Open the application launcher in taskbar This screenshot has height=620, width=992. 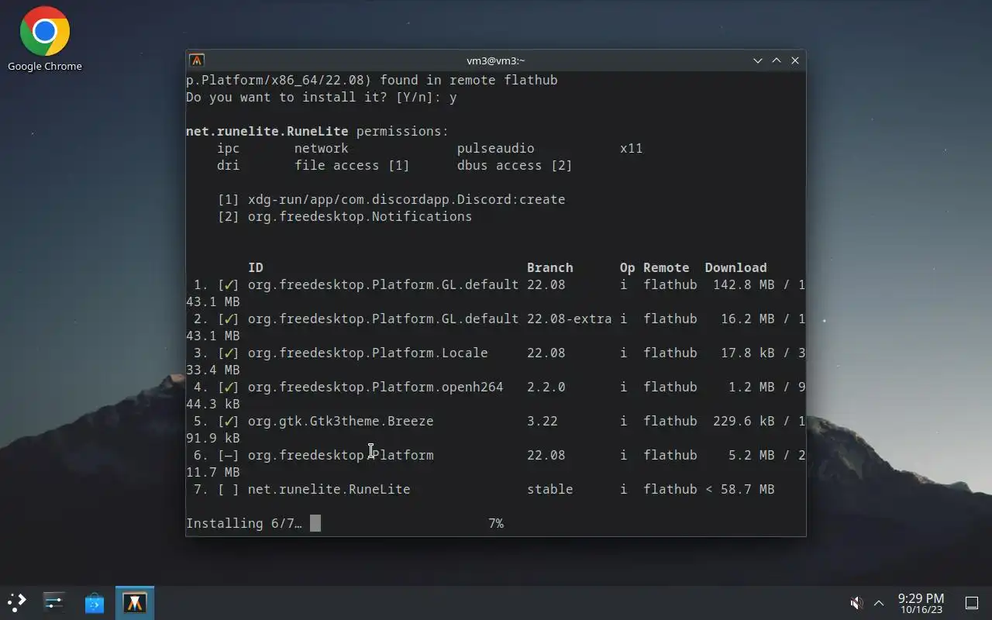pos(17,602)
